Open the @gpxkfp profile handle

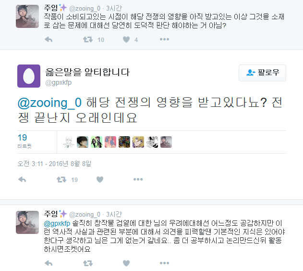point(58,83)
